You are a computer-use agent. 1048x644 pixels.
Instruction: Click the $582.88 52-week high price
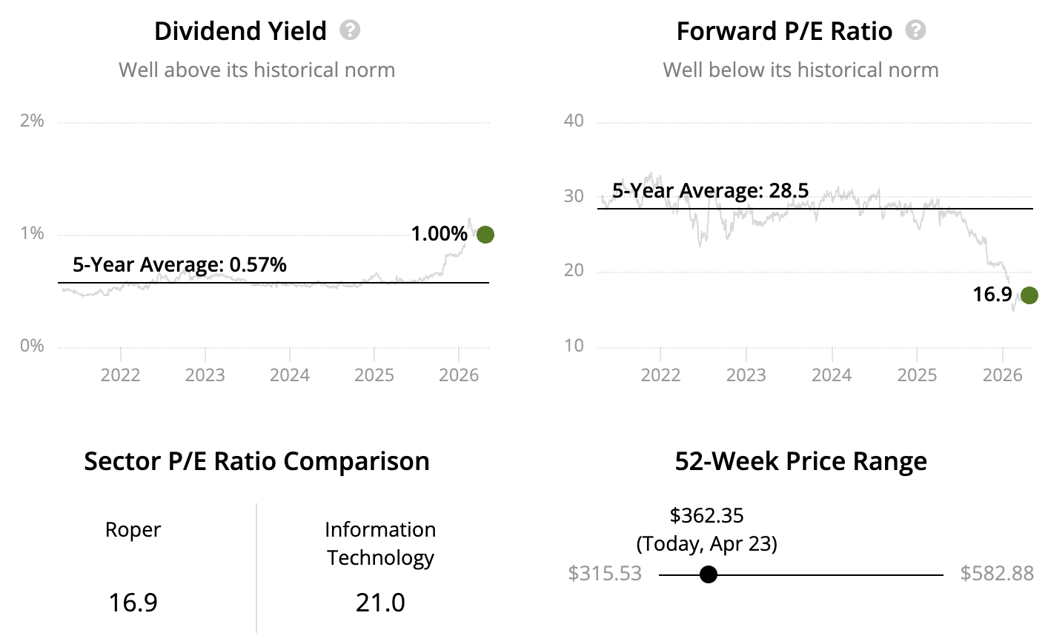point(997,574)
